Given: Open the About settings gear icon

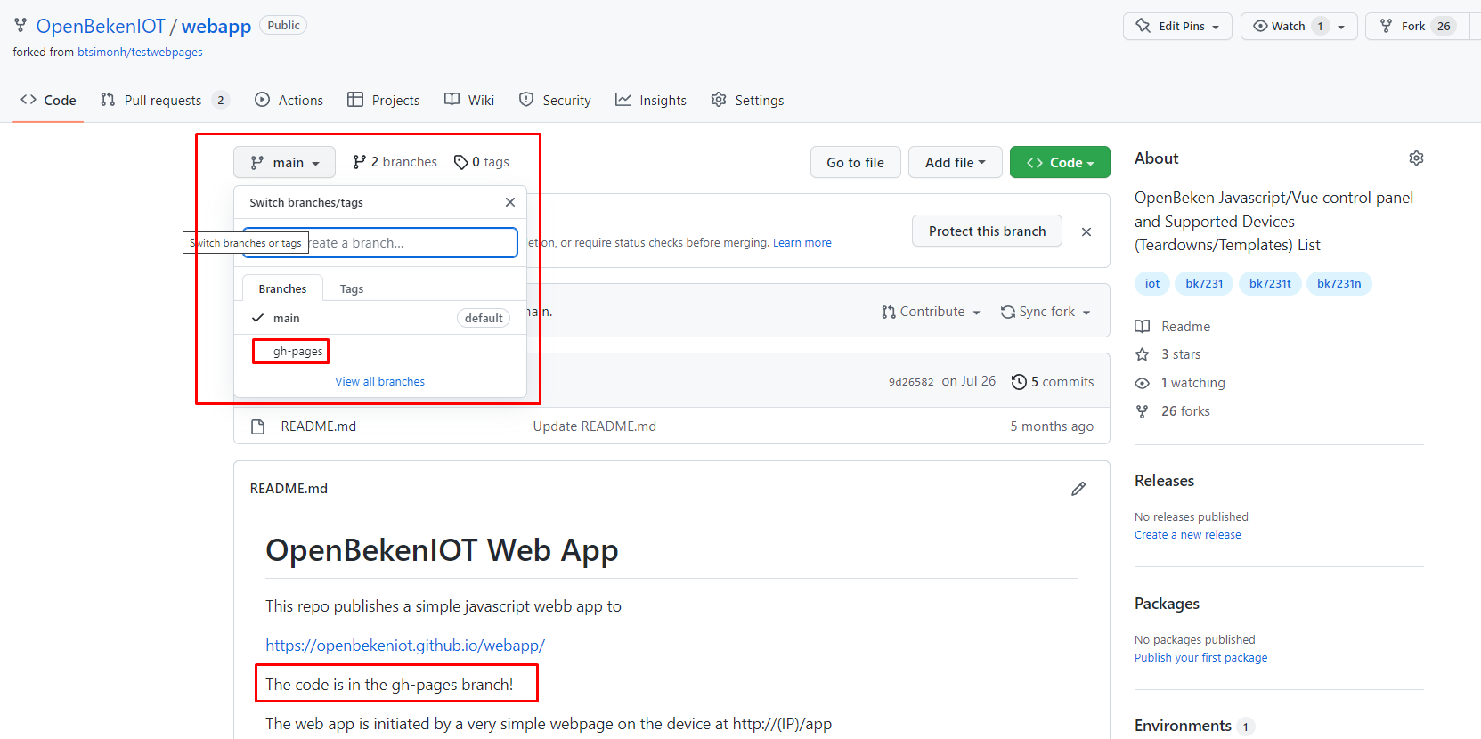Looking at the screenshot, I should [x=1416, y=158].
